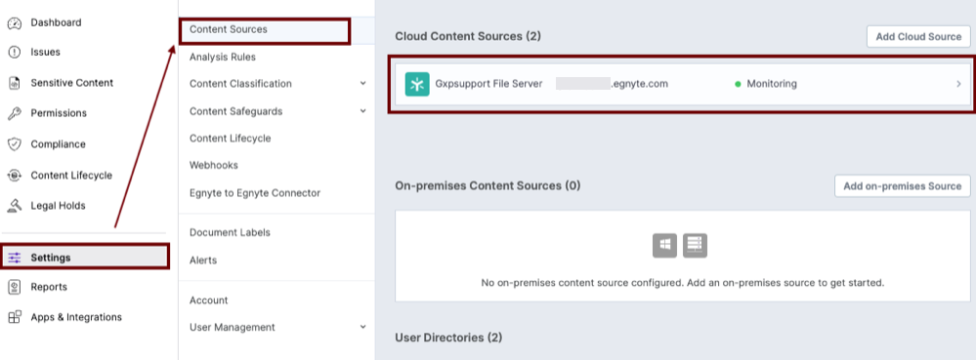Open Permissions section
The width and height of the screenshot is (976, 360).
[59, 113]
